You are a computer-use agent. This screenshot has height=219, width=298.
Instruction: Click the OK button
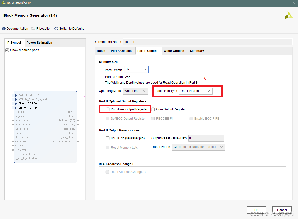[256, 210]
